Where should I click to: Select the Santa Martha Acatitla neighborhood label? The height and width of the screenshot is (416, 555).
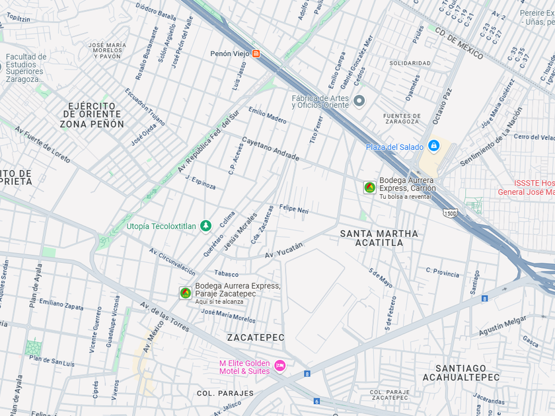(379, 238)
